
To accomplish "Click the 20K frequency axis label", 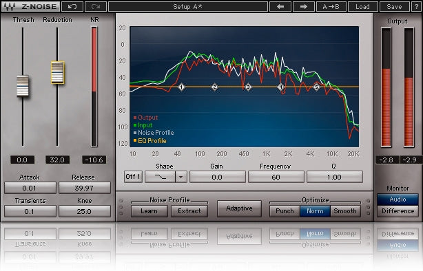I will coord(353,154).
